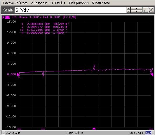Image resolution: width=155 pixels, height=135 pixels.
Task: Click the reference level pointer at left of 0.000
Action: (x=18, y=74)
